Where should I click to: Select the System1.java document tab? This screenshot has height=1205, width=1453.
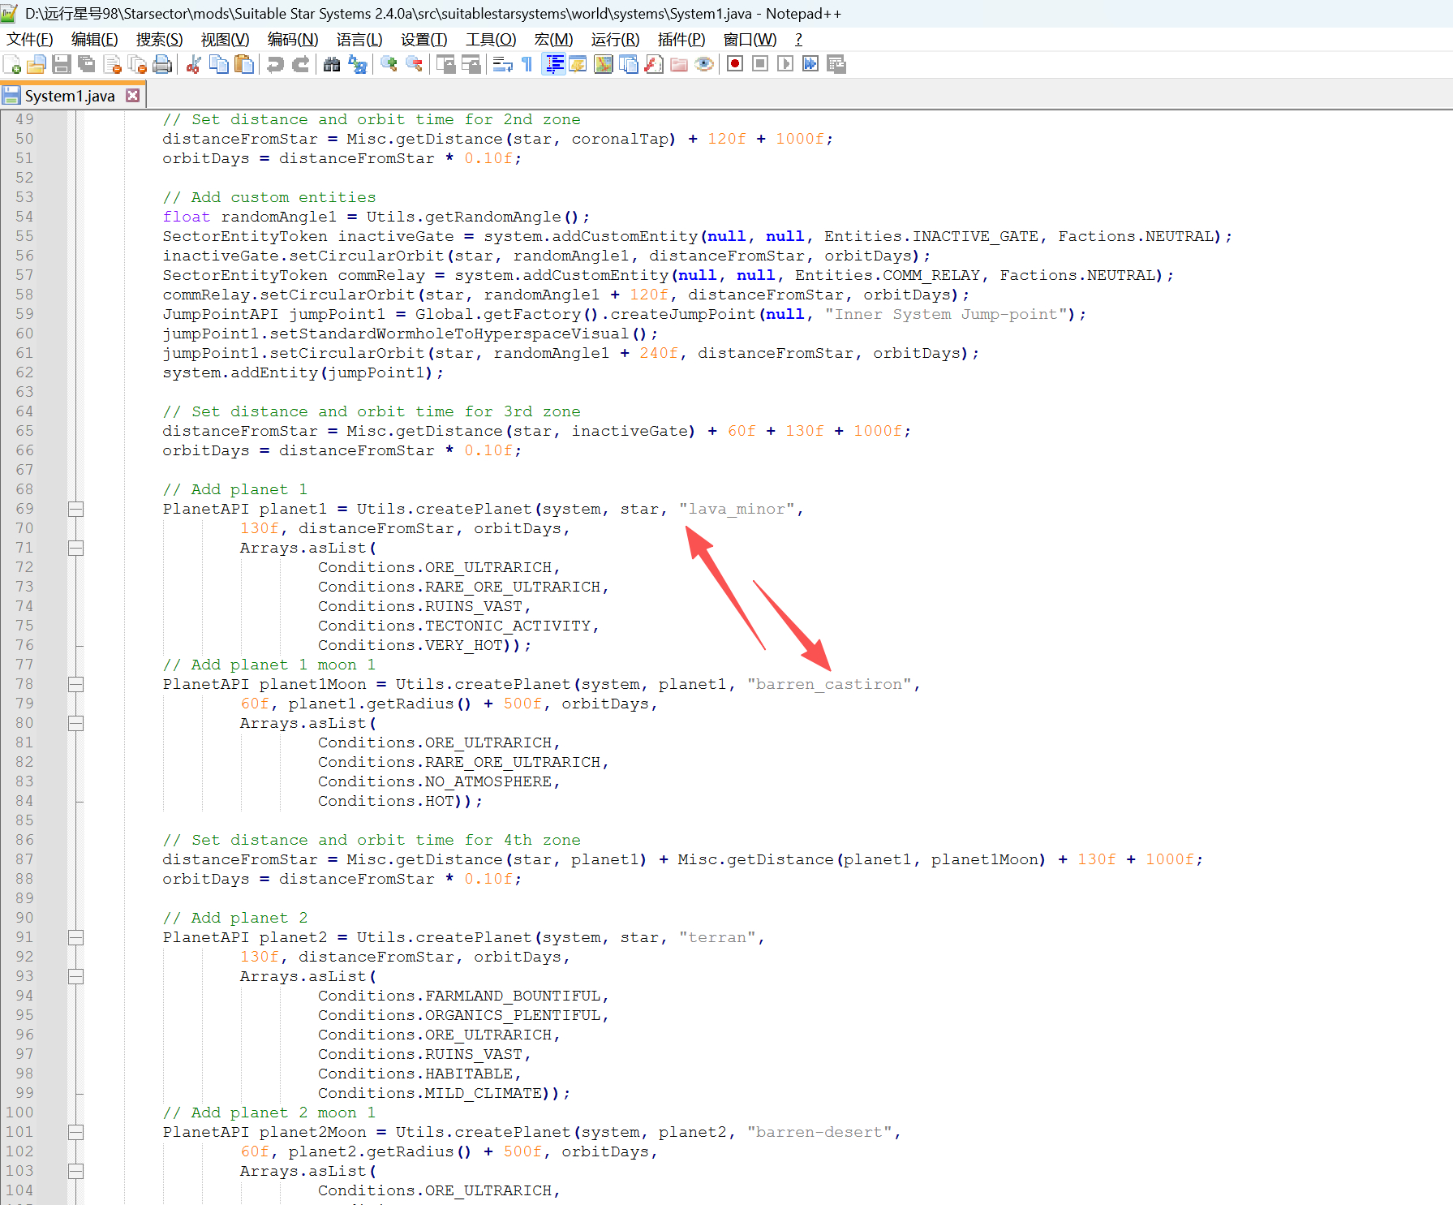coord(69,96)
